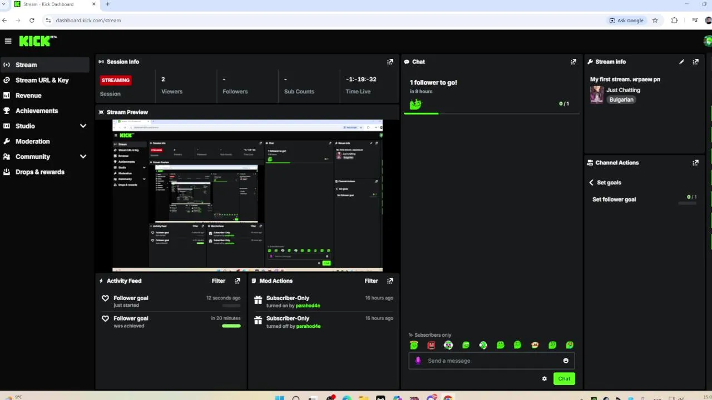Click parahod4e link under turned off by
The width and height of the screenshot is (712, 400).
(x=308, y=326)
